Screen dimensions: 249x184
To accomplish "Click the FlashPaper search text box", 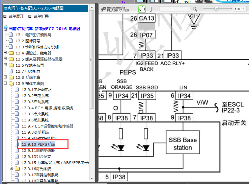I will (x=174, y=9).
